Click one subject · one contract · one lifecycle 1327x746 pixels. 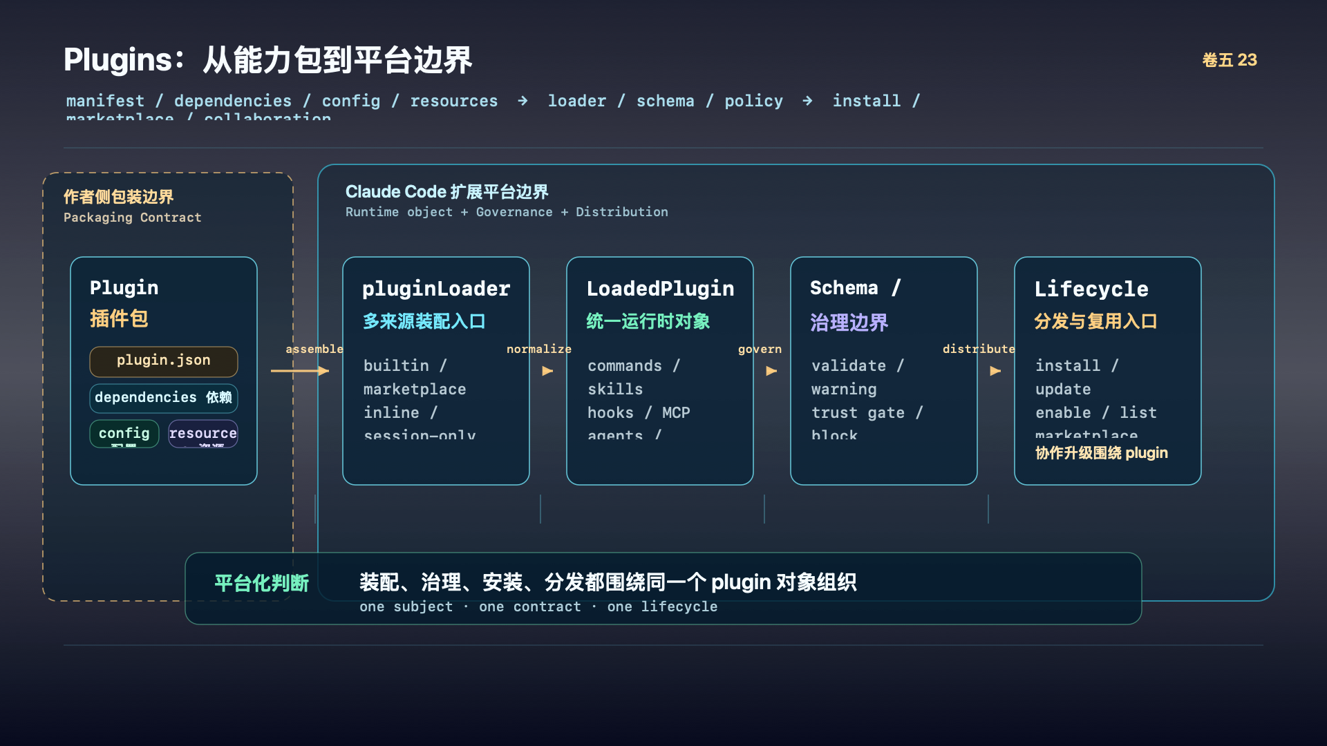538,606
